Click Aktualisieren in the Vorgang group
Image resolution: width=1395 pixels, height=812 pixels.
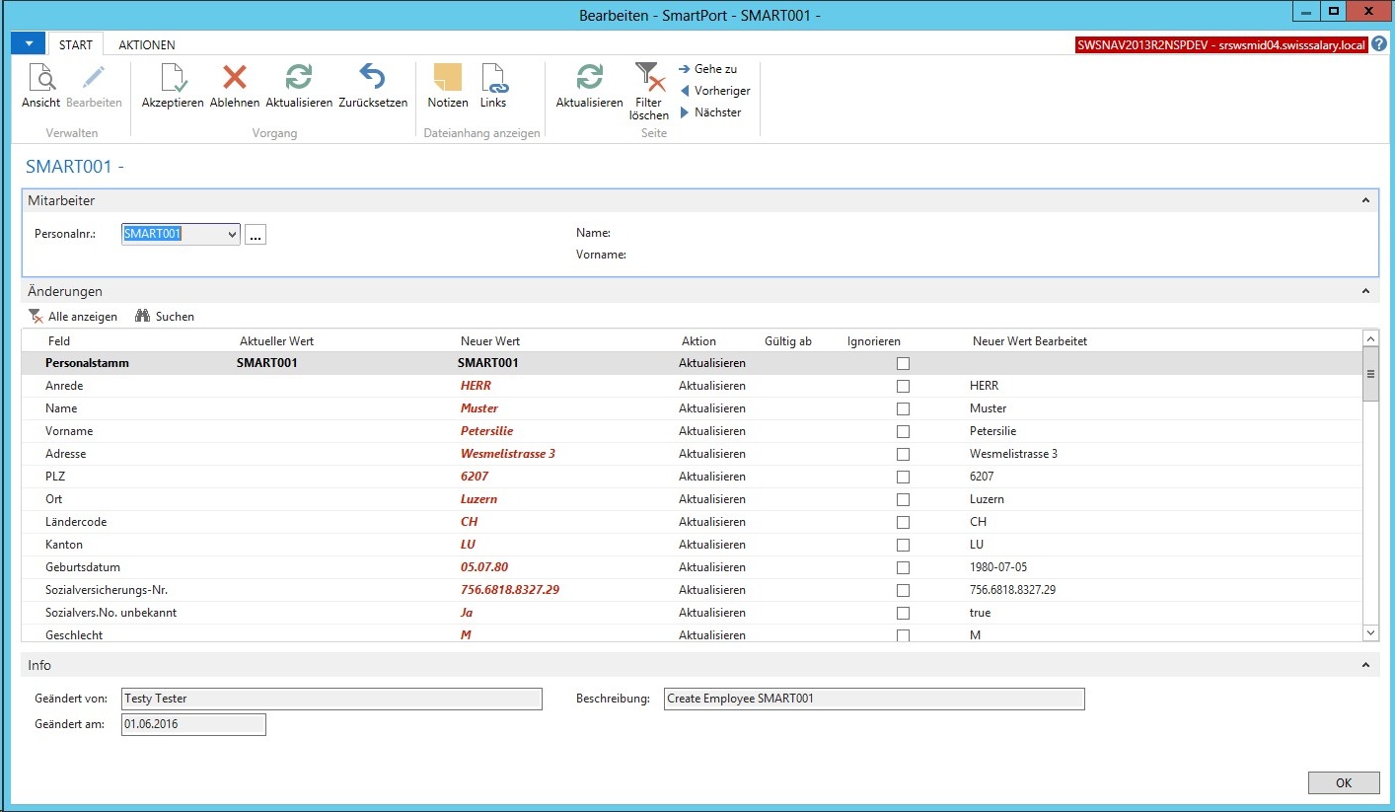click(299, 78)
